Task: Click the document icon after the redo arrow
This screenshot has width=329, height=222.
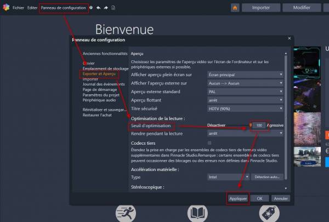Action: click(113, 8)
